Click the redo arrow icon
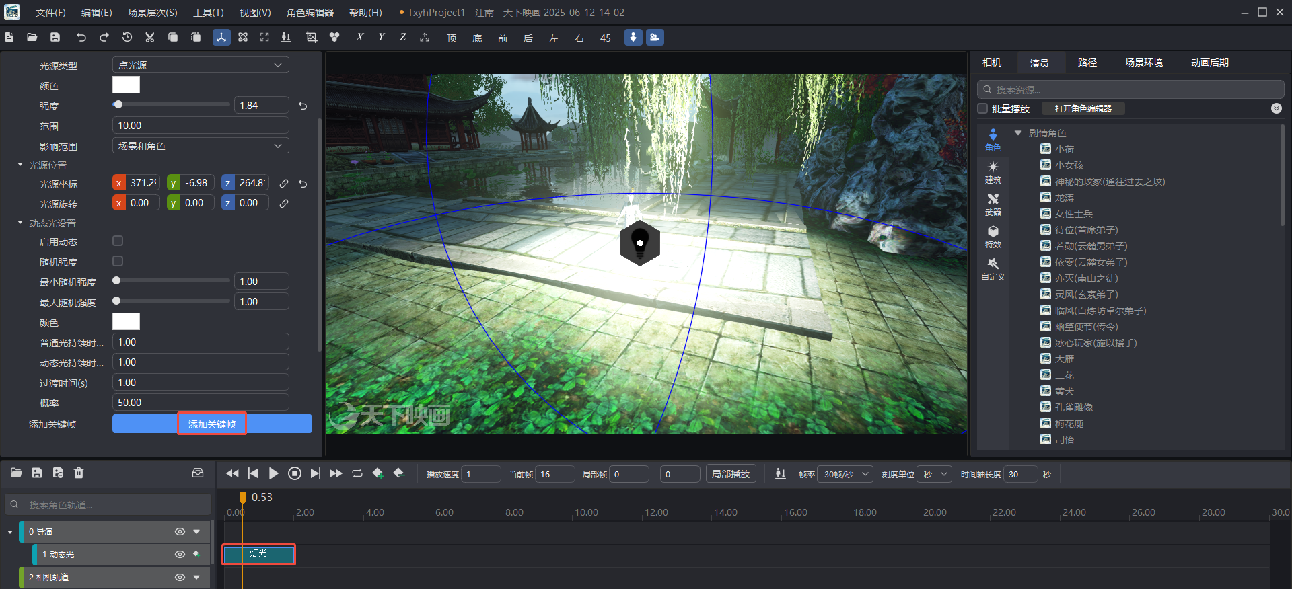Screen dimensions: 1292x589 point(104,38)
